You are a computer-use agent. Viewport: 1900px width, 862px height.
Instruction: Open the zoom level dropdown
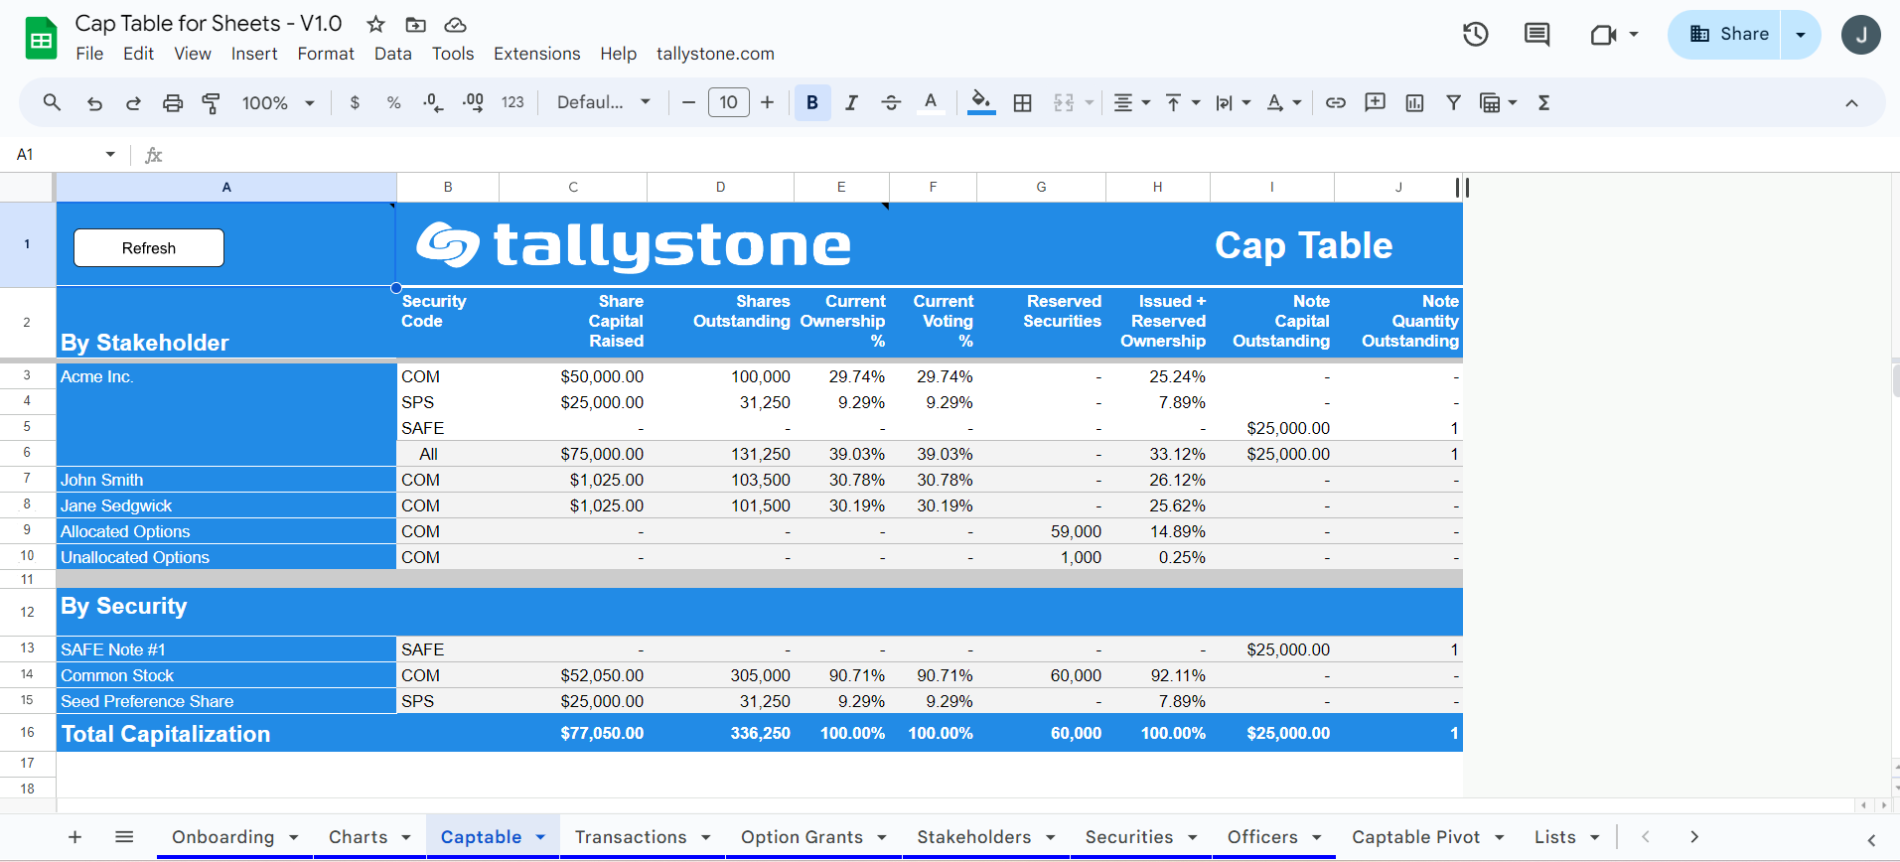[278, 102]
